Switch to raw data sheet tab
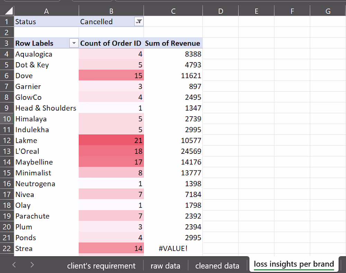Viewport: 346px width, 273px height. (x=165, y=266)
